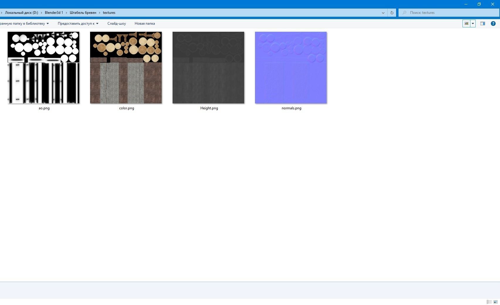Navigate to 'Локальный диск (D:)' breadcrumb

coord(21,13)
